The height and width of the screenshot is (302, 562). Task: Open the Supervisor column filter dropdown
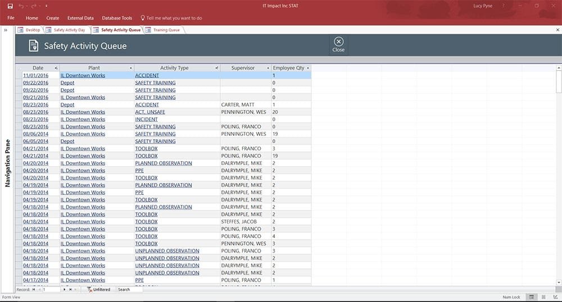pyautogui.click(x=268, y=68)
